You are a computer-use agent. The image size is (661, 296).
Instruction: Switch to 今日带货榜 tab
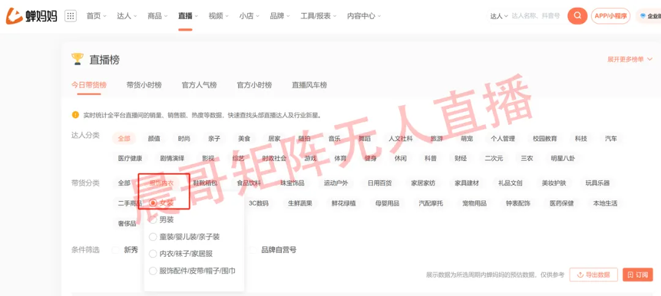(x=89, y=85)
